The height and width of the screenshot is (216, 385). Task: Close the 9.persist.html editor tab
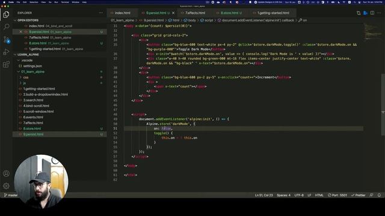[x=173, y=13]
